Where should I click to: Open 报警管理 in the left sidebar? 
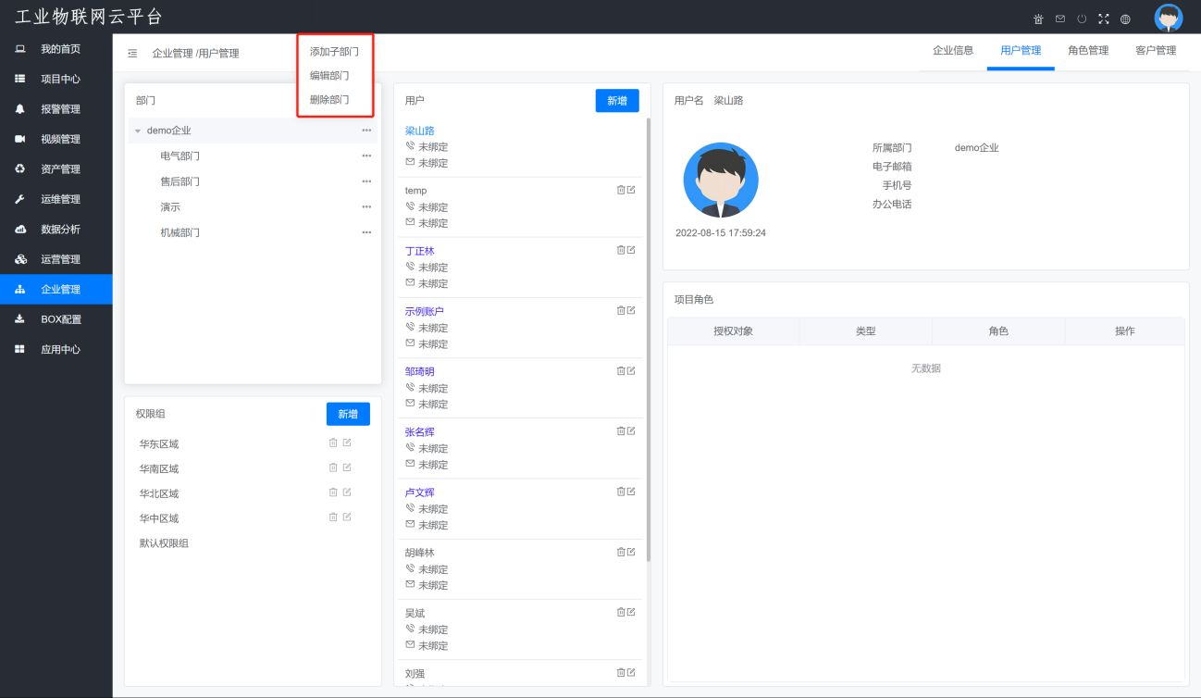click(60, 109)
